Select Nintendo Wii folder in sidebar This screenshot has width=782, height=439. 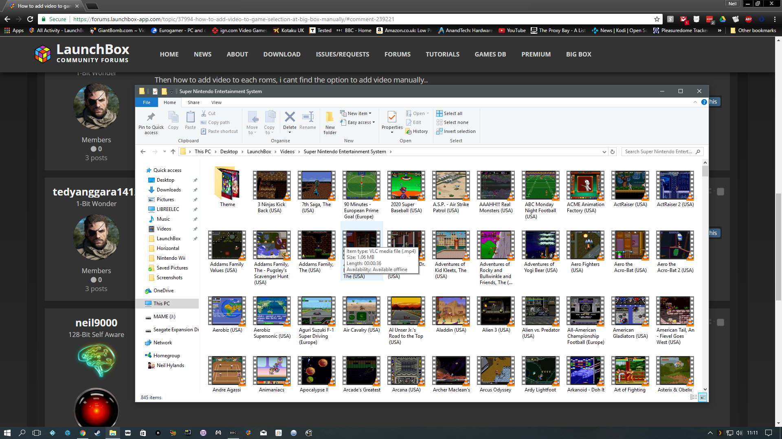click(171, 258)
